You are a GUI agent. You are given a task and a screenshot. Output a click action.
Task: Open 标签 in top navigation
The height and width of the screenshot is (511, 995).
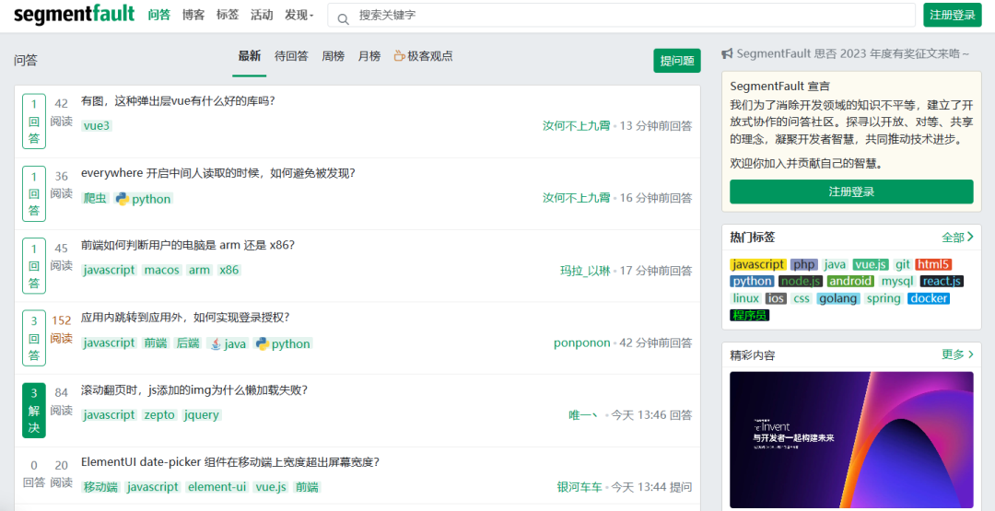click(x=228, y=16)
